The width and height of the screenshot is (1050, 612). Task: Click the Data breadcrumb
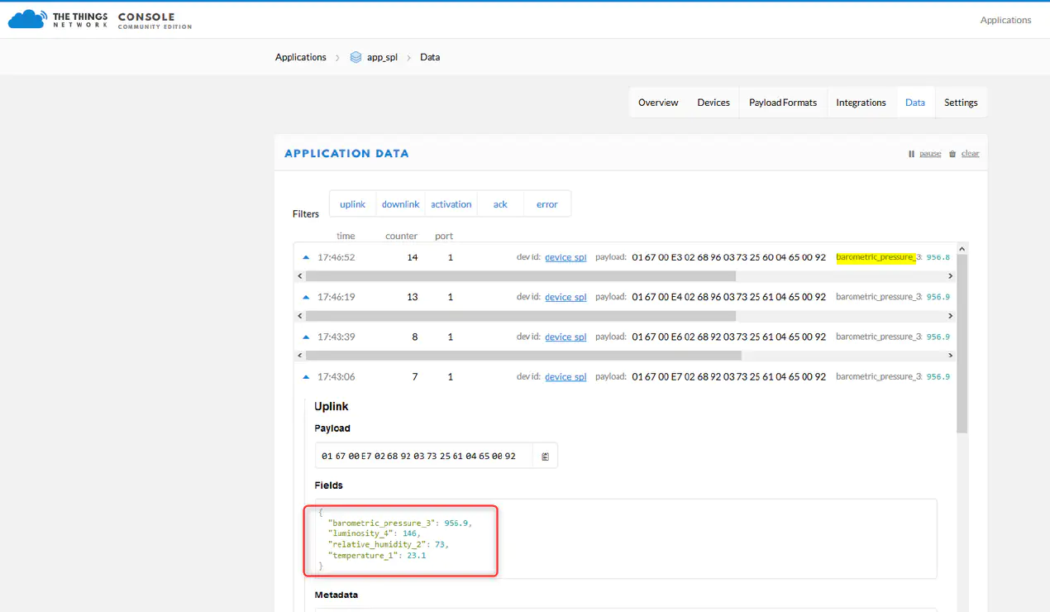[x=430, y=57]
